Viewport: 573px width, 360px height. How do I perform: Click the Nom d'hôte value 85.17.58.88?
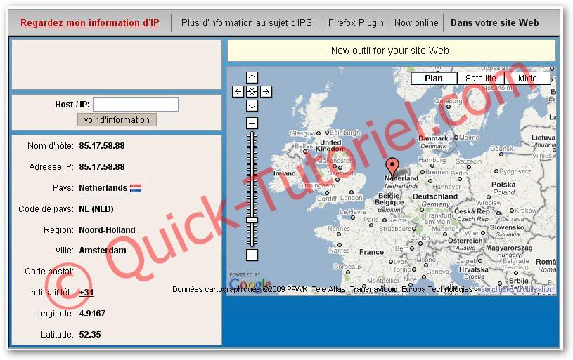coord(102,146)
